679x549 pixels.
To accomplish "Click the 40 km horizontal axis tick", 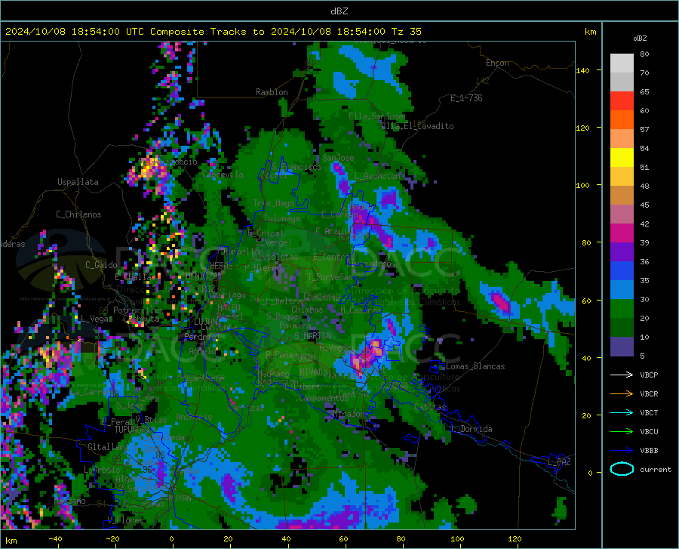I will click(286, 539).
